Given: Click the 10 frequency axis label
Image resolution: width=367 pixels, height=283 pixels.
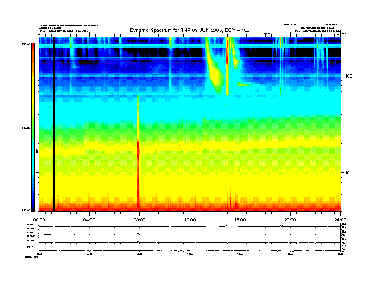Looking at the screenshot, I should (x=348, y=173).
